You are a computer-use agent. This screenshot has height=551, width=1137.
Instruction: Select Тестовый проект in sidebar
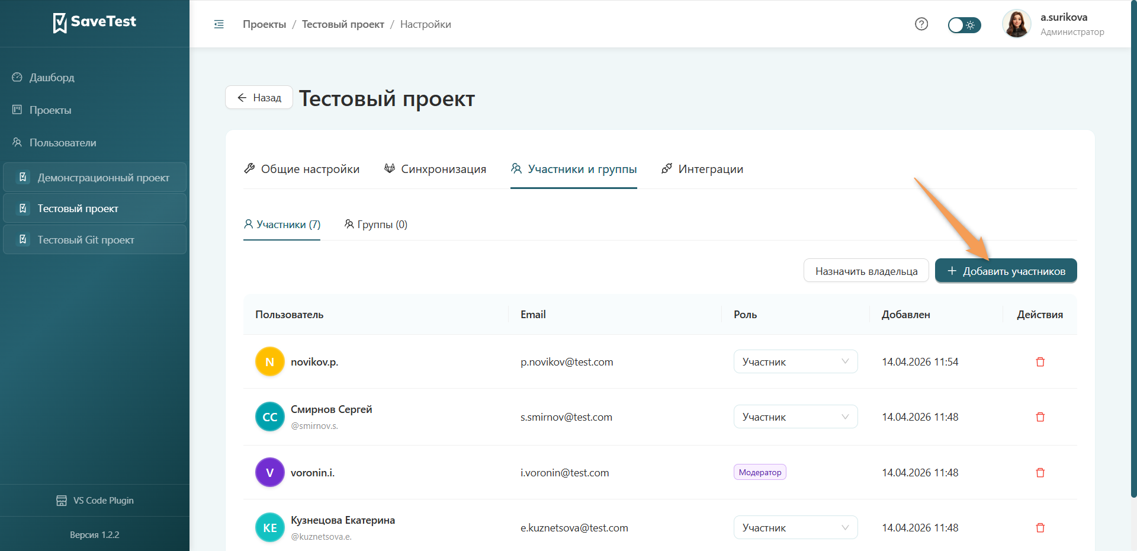tap(95, 209)
